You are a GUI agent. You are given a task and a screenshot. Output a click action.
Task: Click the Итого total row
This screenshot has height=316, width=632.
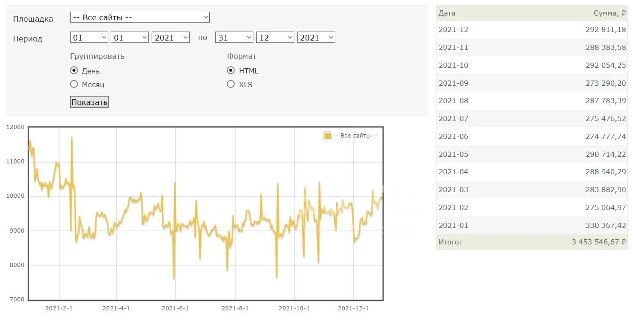tap(532, 242)
